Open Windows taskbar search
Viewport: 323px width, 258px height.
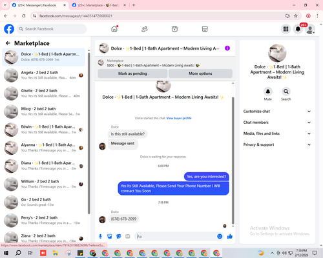point(18,253)
